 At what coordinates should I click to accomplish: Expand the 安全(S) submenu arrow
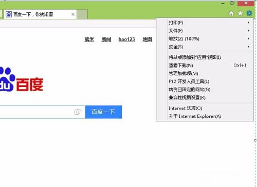point(248,47)
